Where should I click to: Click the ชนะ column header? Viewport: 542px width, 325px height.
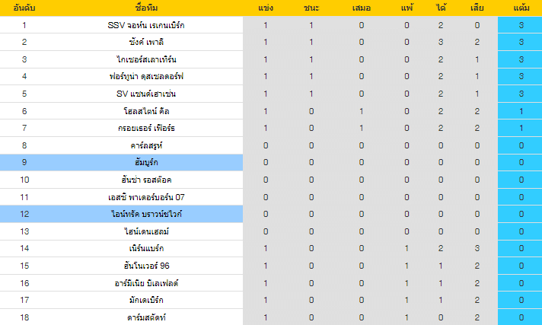(311, 8)
